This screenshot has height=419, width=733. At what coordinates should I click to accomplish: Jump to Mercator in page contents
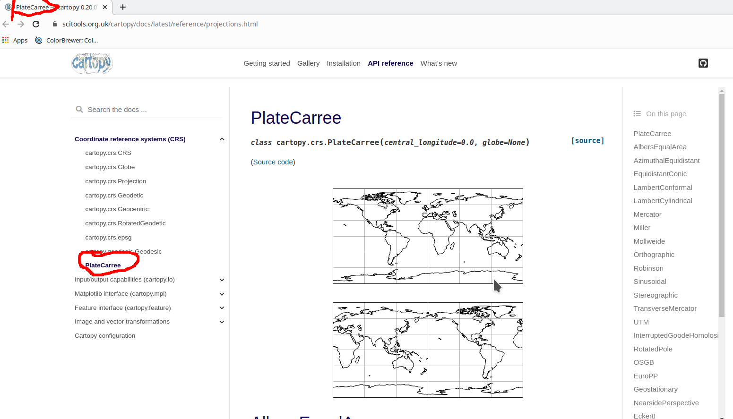pos(647,214)
